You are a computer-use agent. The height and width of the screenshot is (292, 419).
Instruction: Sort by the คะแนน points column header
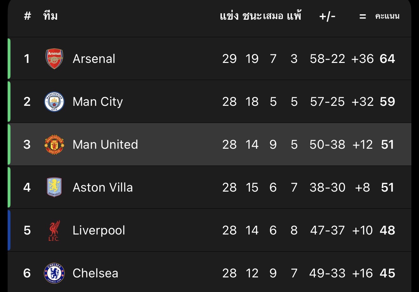coord(387,16)
